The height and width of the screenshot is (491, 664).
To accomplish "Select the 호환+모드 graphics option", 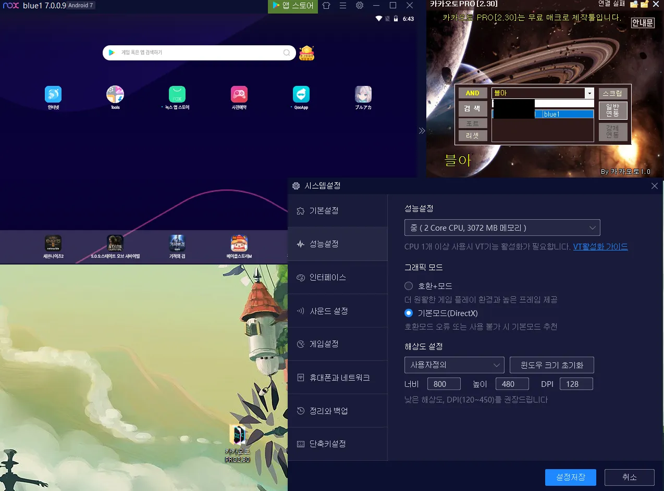I will [x=409, y=286].
